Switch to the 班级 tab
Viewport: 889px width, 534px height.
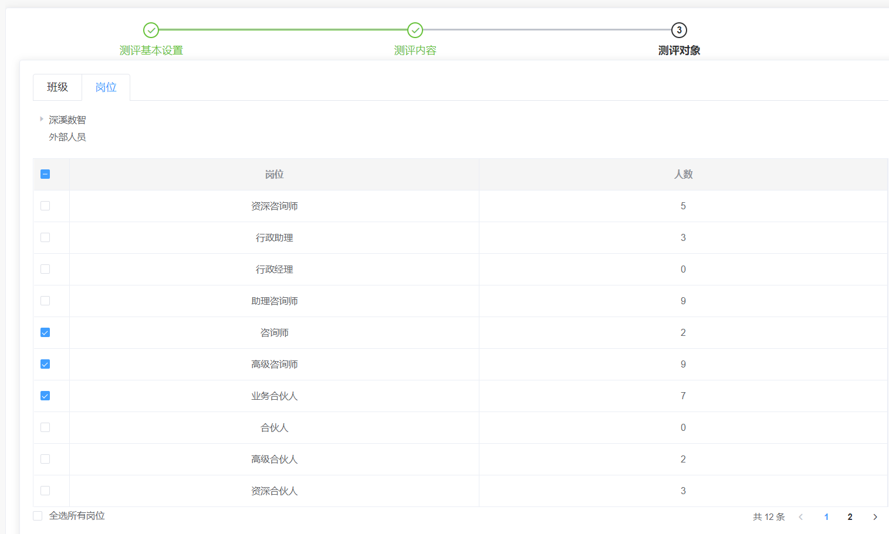coord(58,87)
